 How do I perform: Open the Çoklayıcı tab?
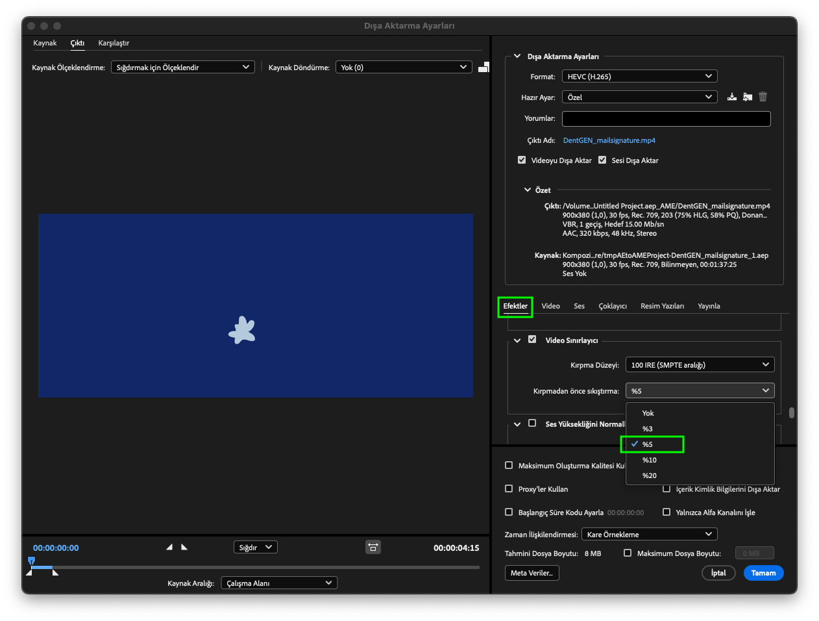tap(613, 306)
